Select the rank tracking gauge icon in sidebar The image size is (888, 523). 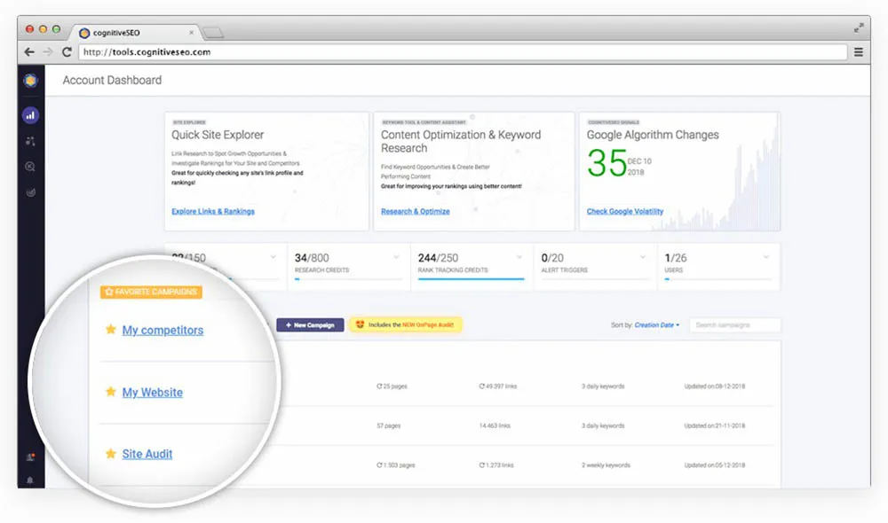point(32,192)
